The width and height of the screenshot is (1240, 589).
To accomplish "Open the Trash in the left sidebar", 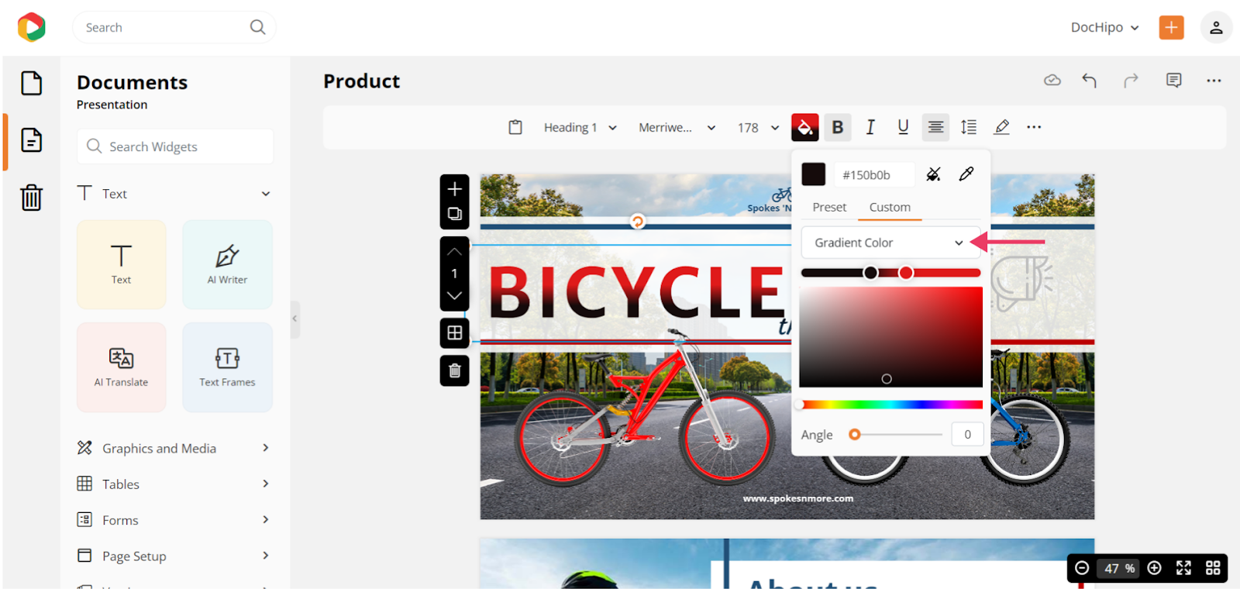I will 31,198.
